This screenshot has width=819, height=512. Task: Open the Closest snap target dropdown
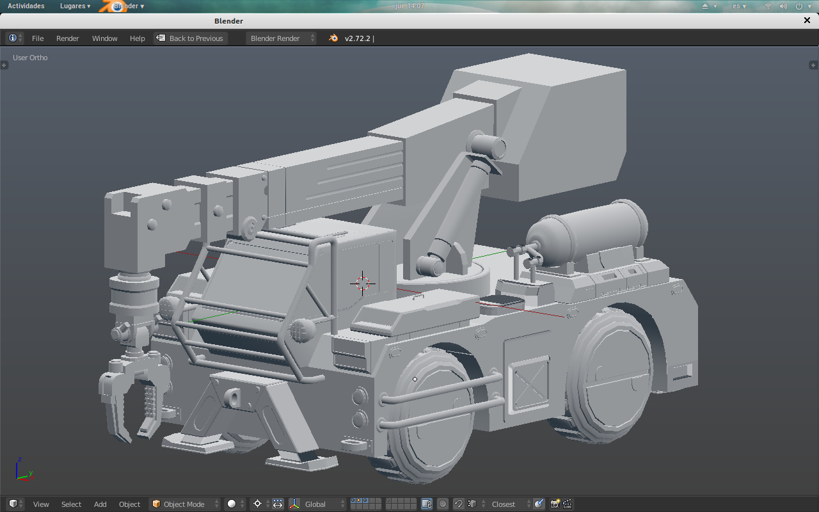click(507, 504)
